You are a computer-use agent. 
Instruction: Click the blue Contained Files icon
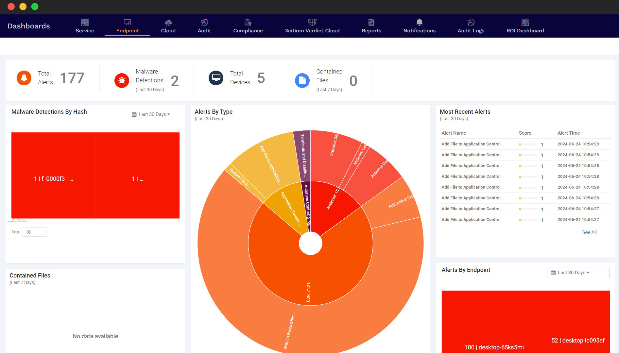(x=302, y=80)
